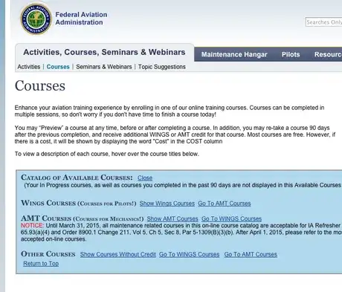Image resolution: width=342 pixels, height=292 pixels.
Task: Click the Courses page heading
Action: [x=40, y=85]
